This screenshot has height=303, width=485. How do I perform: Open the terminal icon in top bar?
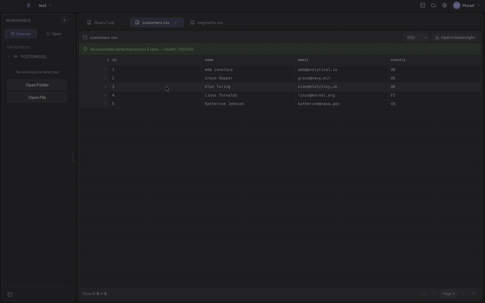click(423, 5)
